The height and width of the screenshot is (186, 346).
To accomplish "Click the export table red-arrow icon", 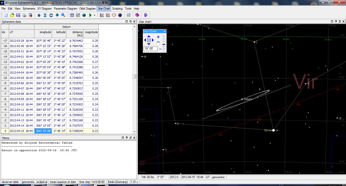I will pyautogui.click(x=30, y=15).
